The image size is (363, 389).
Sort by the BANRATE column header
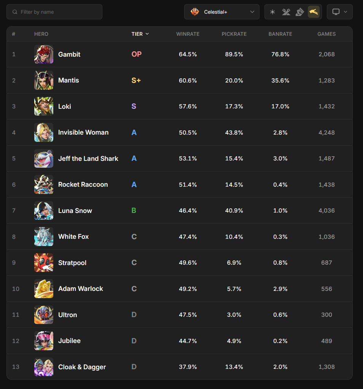(x=280, y=34)
